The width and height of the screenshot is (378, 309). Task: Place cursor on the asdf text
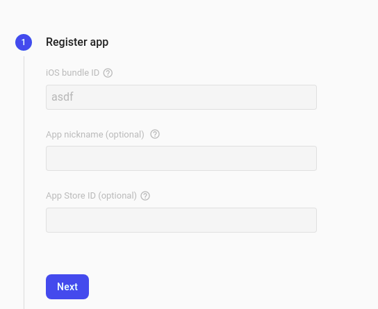click(x=63, y=97)
